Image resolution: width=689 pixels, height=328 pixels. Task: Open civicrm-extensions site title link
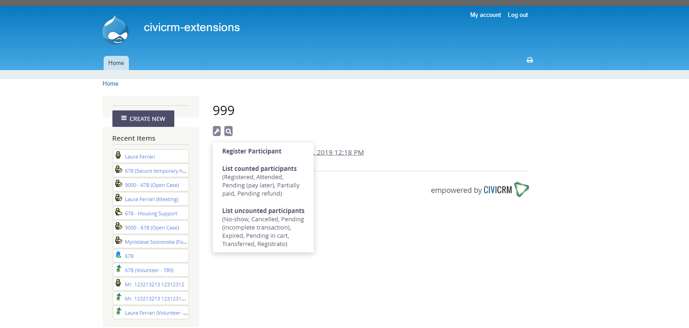click(x=192, y=27)
